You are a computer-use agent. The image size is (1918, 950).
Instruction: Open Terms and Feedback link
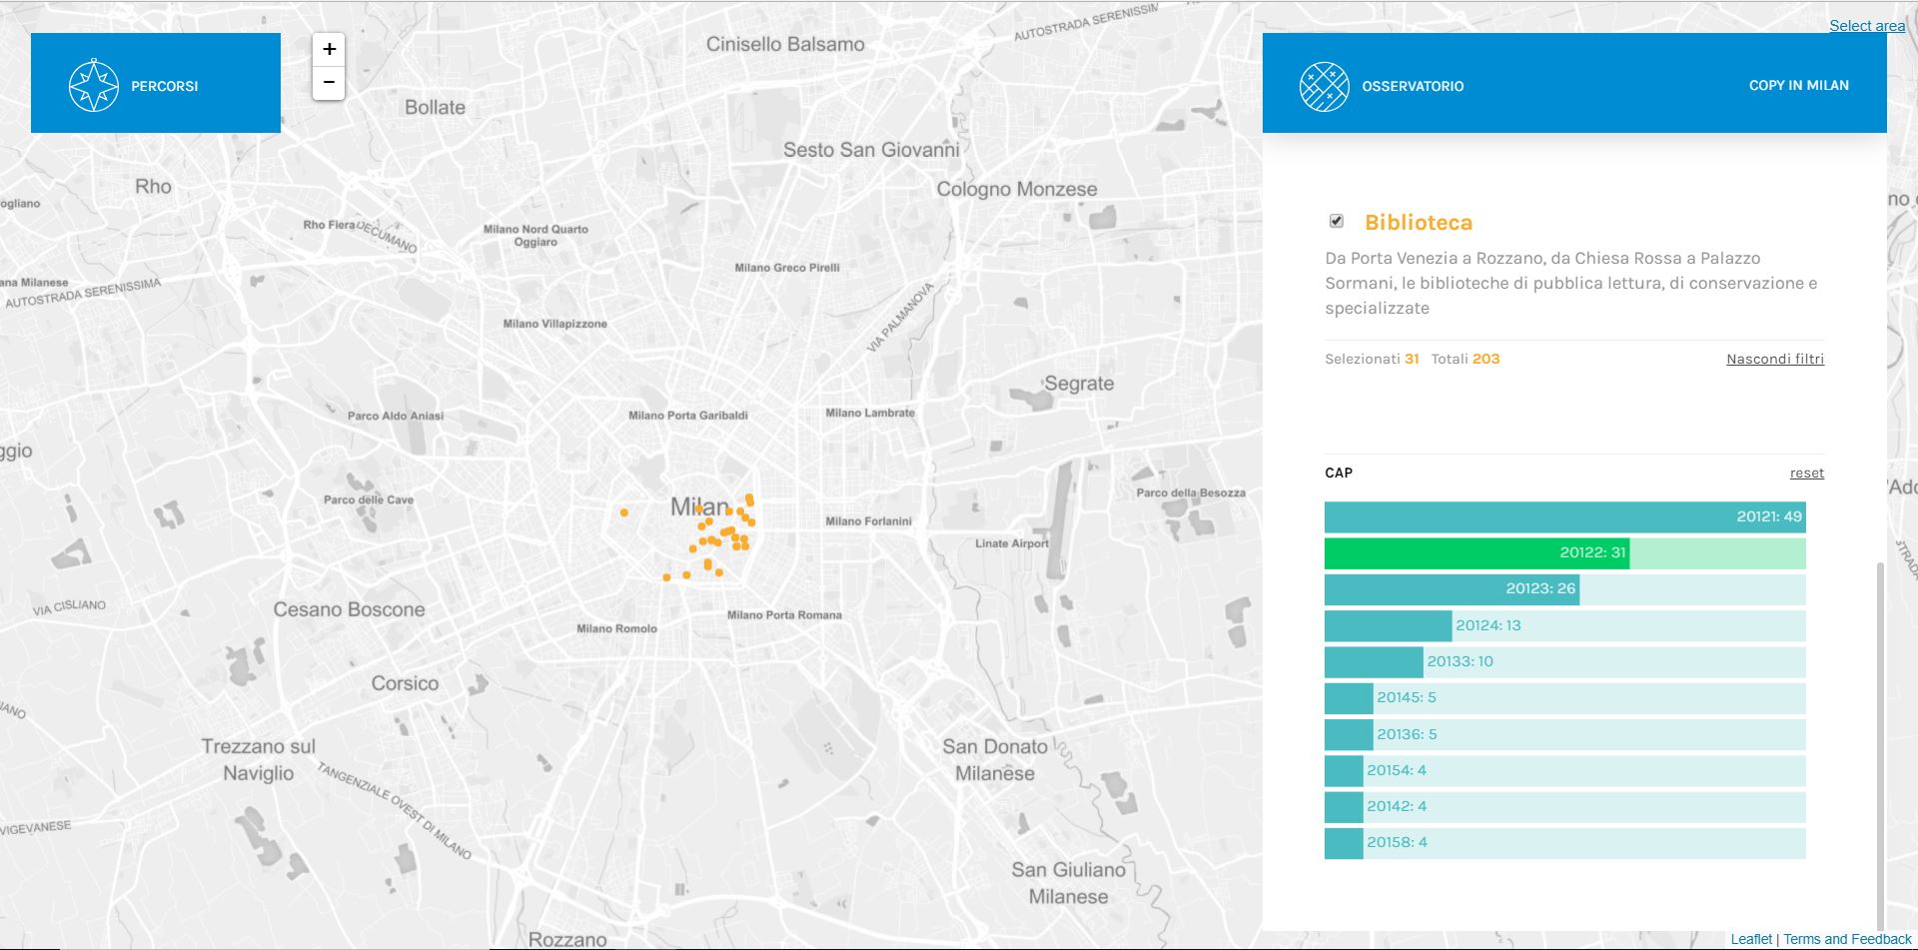[x=1847, y=939]
